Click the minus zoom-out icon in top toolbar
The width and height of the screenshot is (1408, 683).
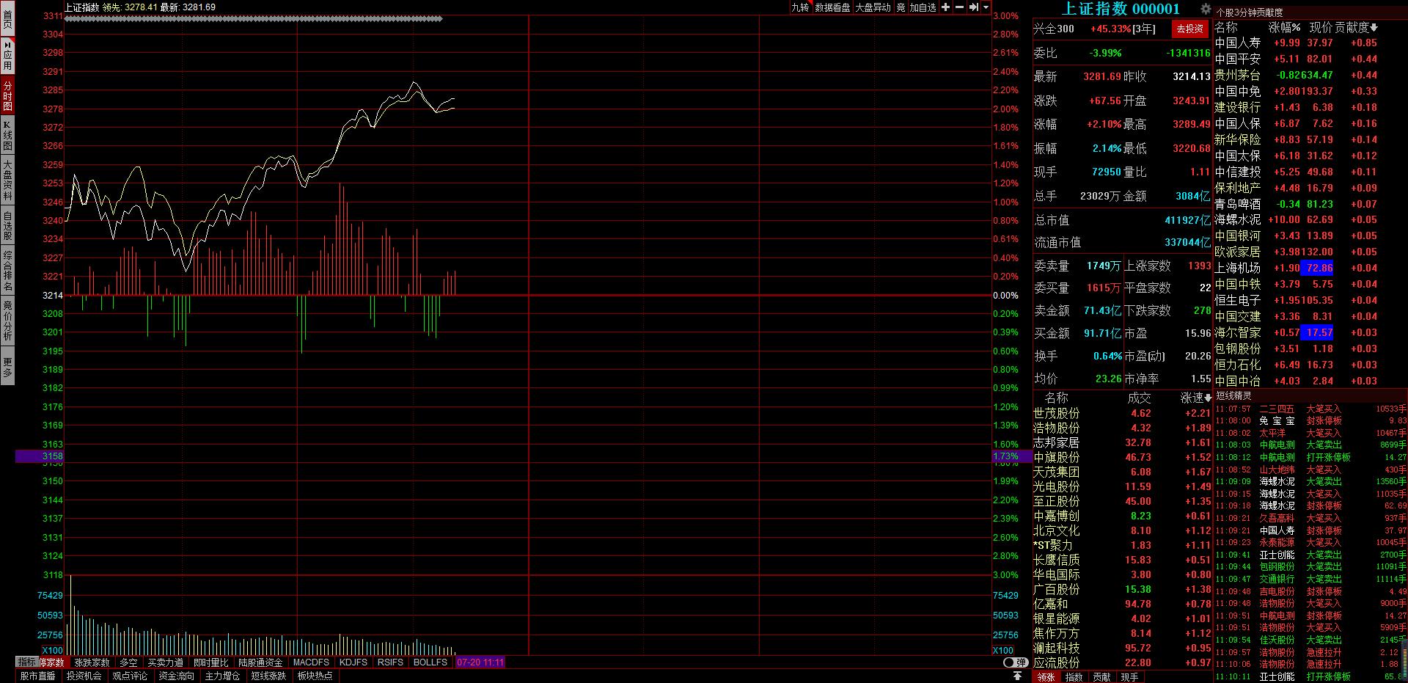pos(960,7)
